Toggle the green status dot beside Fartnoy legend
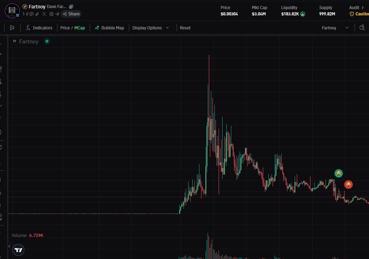369x259 pixels. click(x=47, y=41)
